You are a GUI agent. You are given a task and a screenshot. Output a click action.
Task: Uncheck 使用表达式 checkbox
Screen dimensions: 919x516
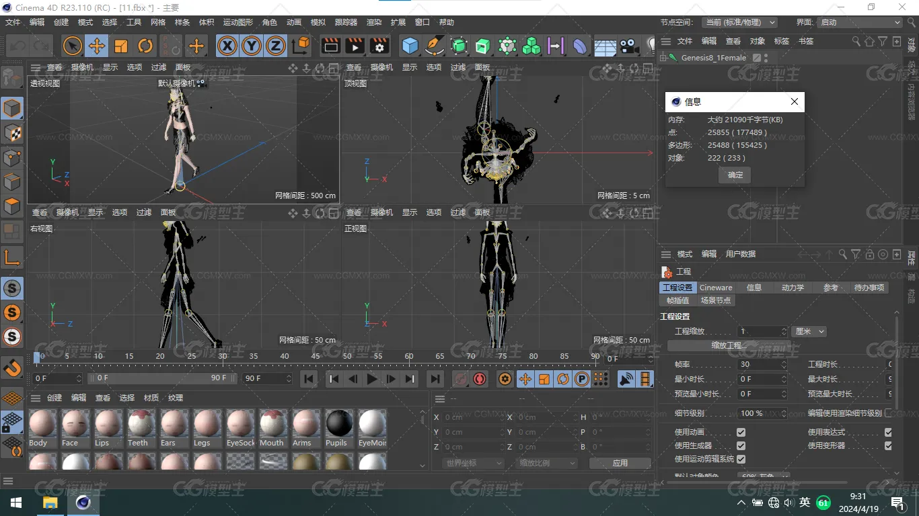coord(888,432)
